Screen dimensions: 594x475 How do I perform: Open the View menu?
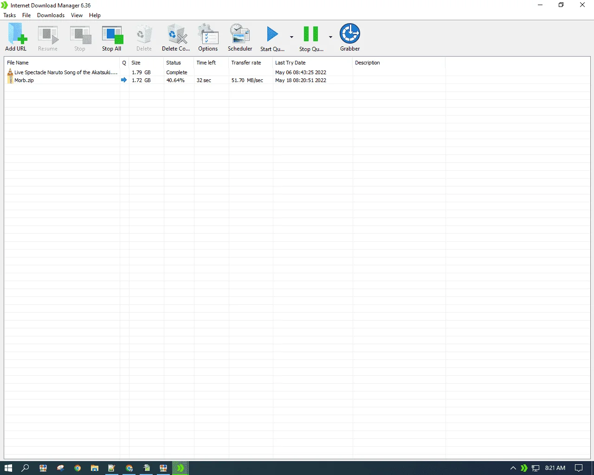pos(77,15)
